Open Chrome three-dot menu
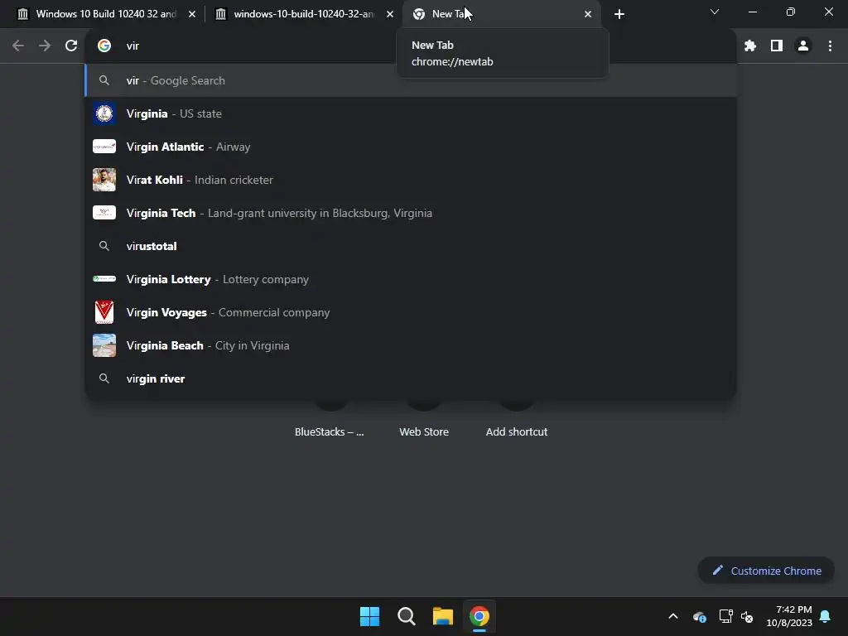Image resolution: width=848 pixels, height=636 pixels. coord(830,46)
